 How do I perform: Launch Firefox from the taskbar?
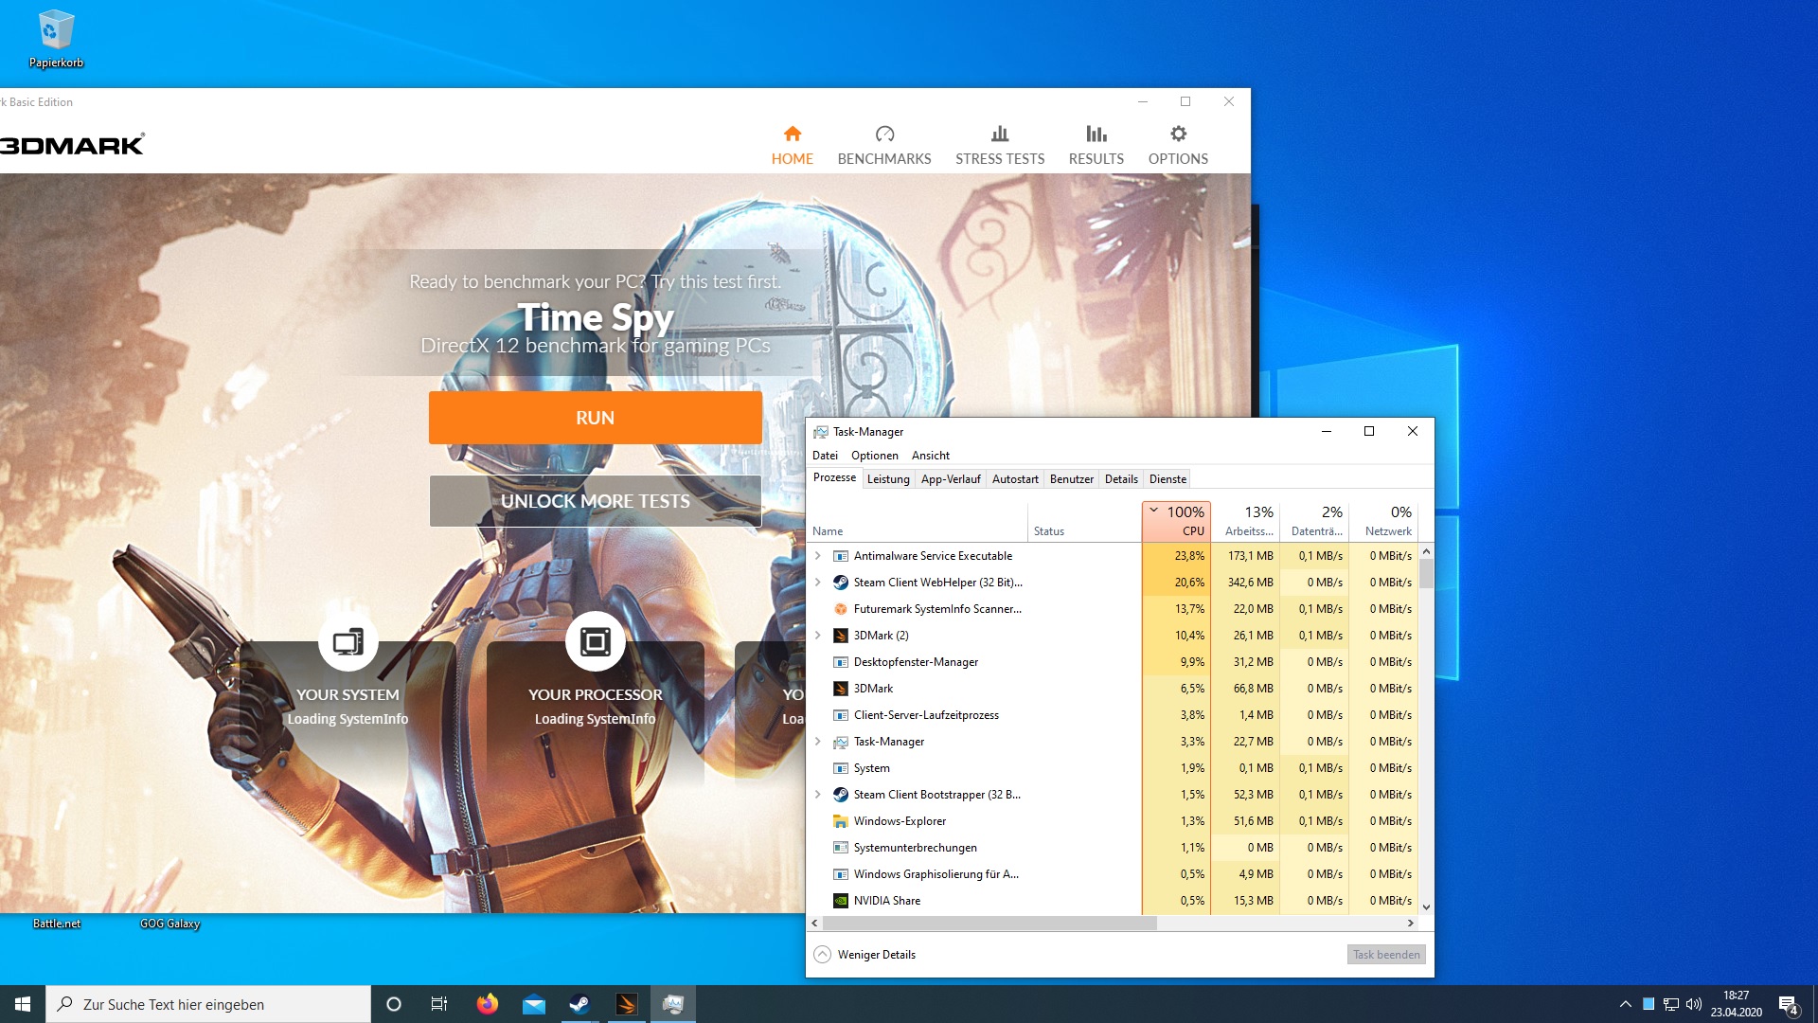click(x=488, y=1004)
